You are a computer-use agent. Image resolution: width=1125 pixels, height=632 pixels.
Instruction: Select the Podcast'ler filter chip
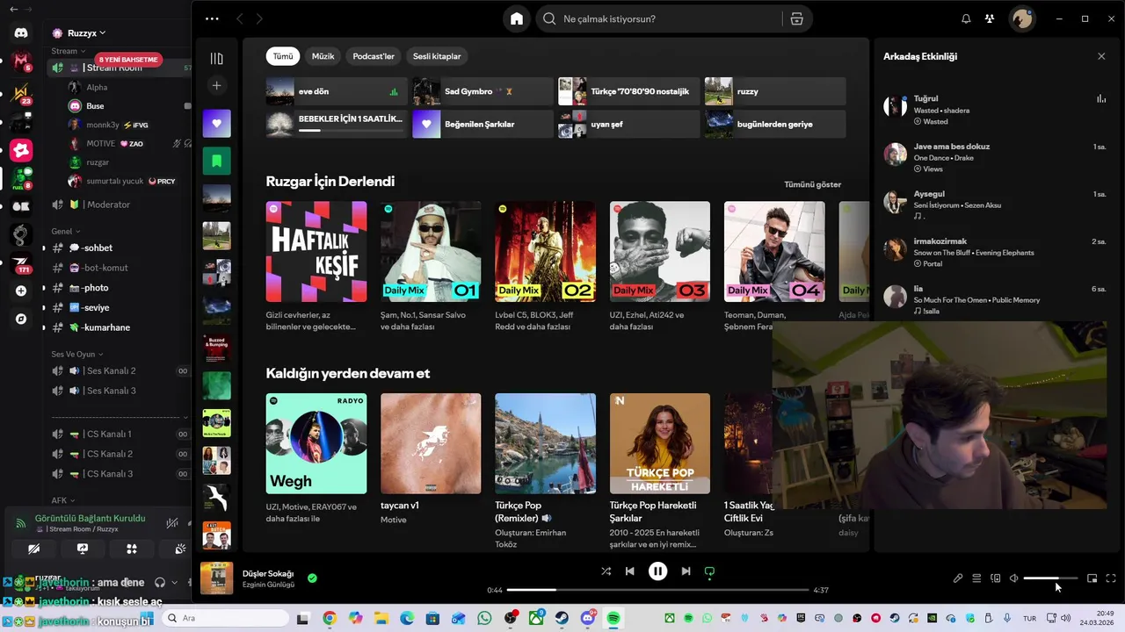click(x=374, y=56)
